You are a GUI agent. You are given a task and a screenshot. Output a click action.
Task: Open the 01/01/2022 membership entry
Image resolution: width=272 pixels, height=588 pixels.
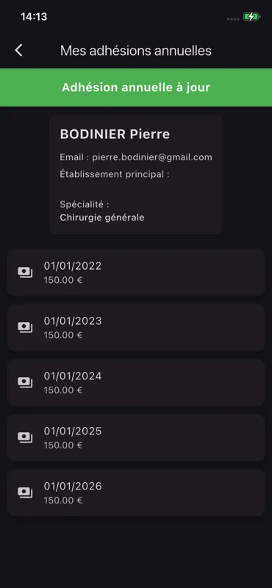[x=136, y=273]
